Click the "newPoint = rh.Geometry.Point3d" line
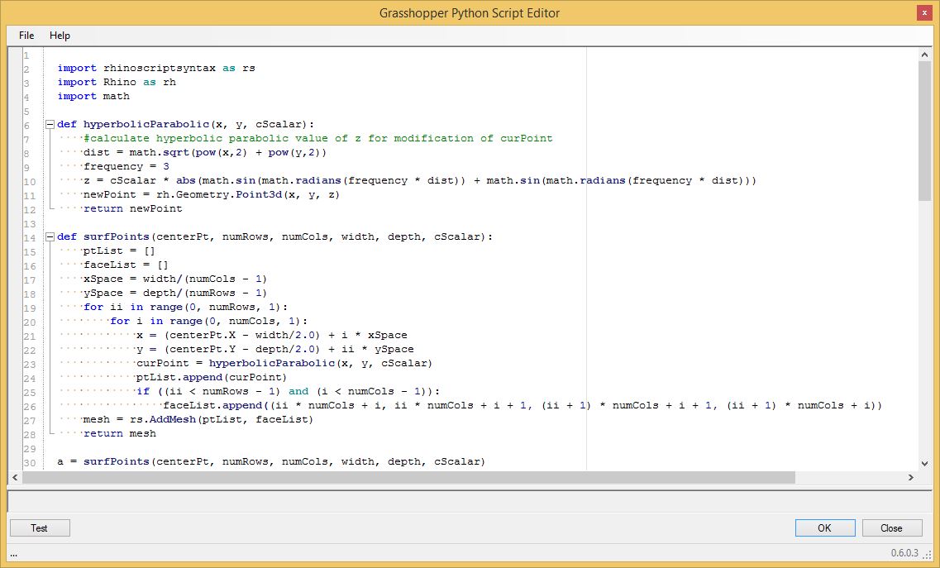 [212, 195]
